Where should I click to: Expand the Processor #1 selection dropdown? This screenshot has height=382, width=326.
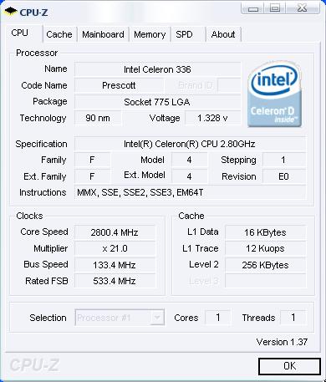click(120, 318)
